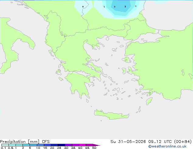
Task: Click the 0.5 to 1 mm legend swatch
Action: 12,145
